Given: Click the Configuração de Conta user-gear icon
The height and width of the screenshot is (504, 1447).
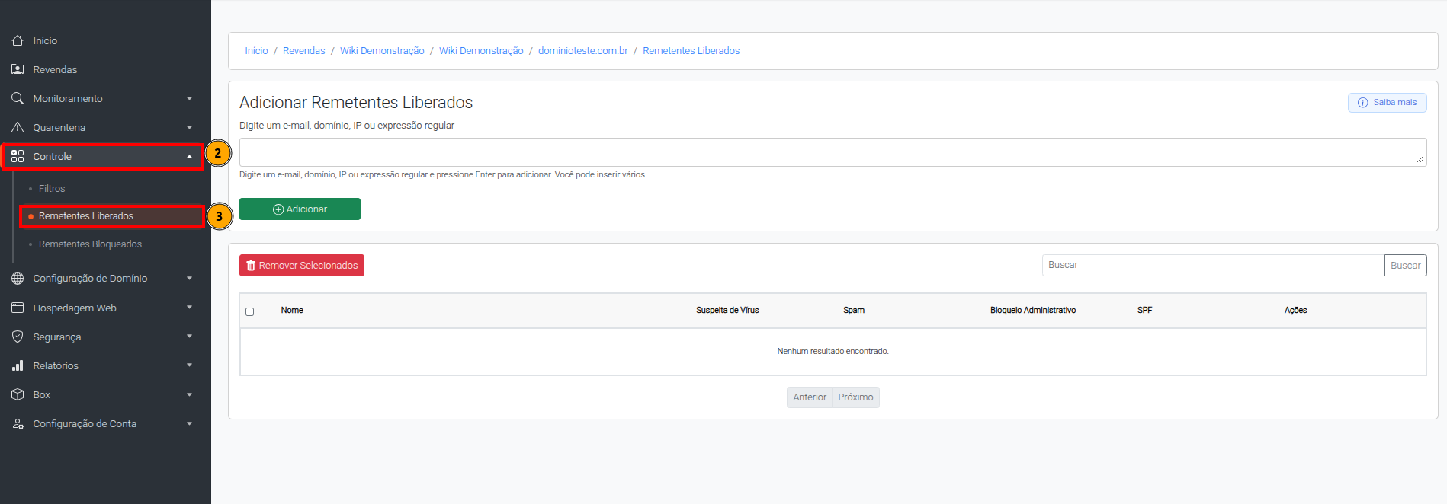Looking at the screenshot, I should pos(18,423).
